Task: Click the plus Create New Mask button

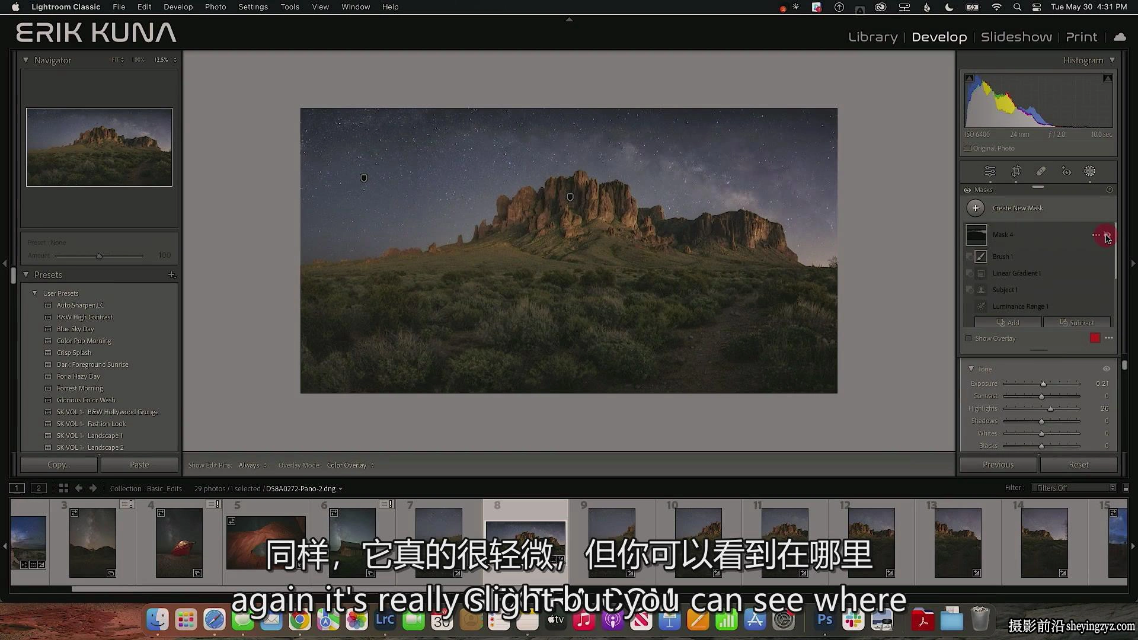Action: pyautogui.click(x=975, y=208)
